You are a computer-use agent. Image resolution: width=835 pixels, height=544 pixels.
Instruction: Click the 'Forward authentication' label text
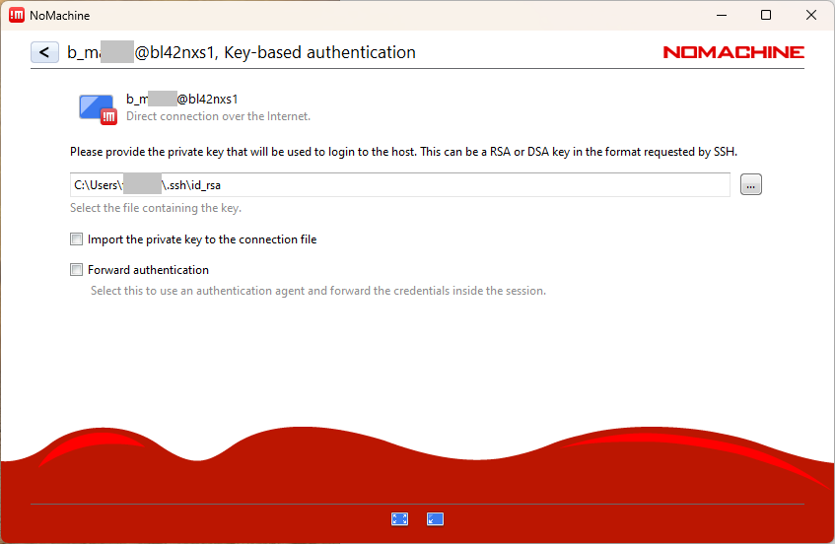(148, 270)
